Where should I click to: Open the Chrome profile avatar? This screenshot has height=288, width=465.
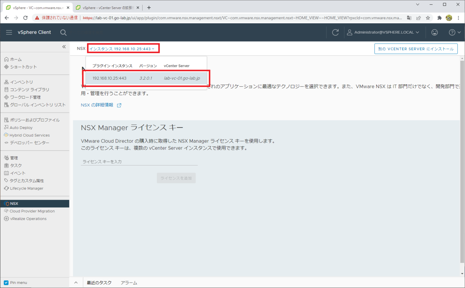pyautogui.click(x=449, y=18)
